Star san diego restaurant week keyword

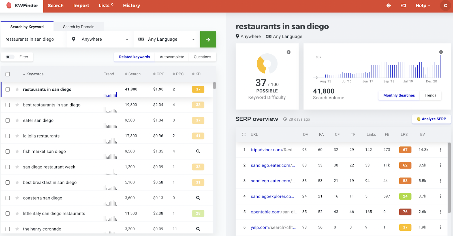pos(17,167)
